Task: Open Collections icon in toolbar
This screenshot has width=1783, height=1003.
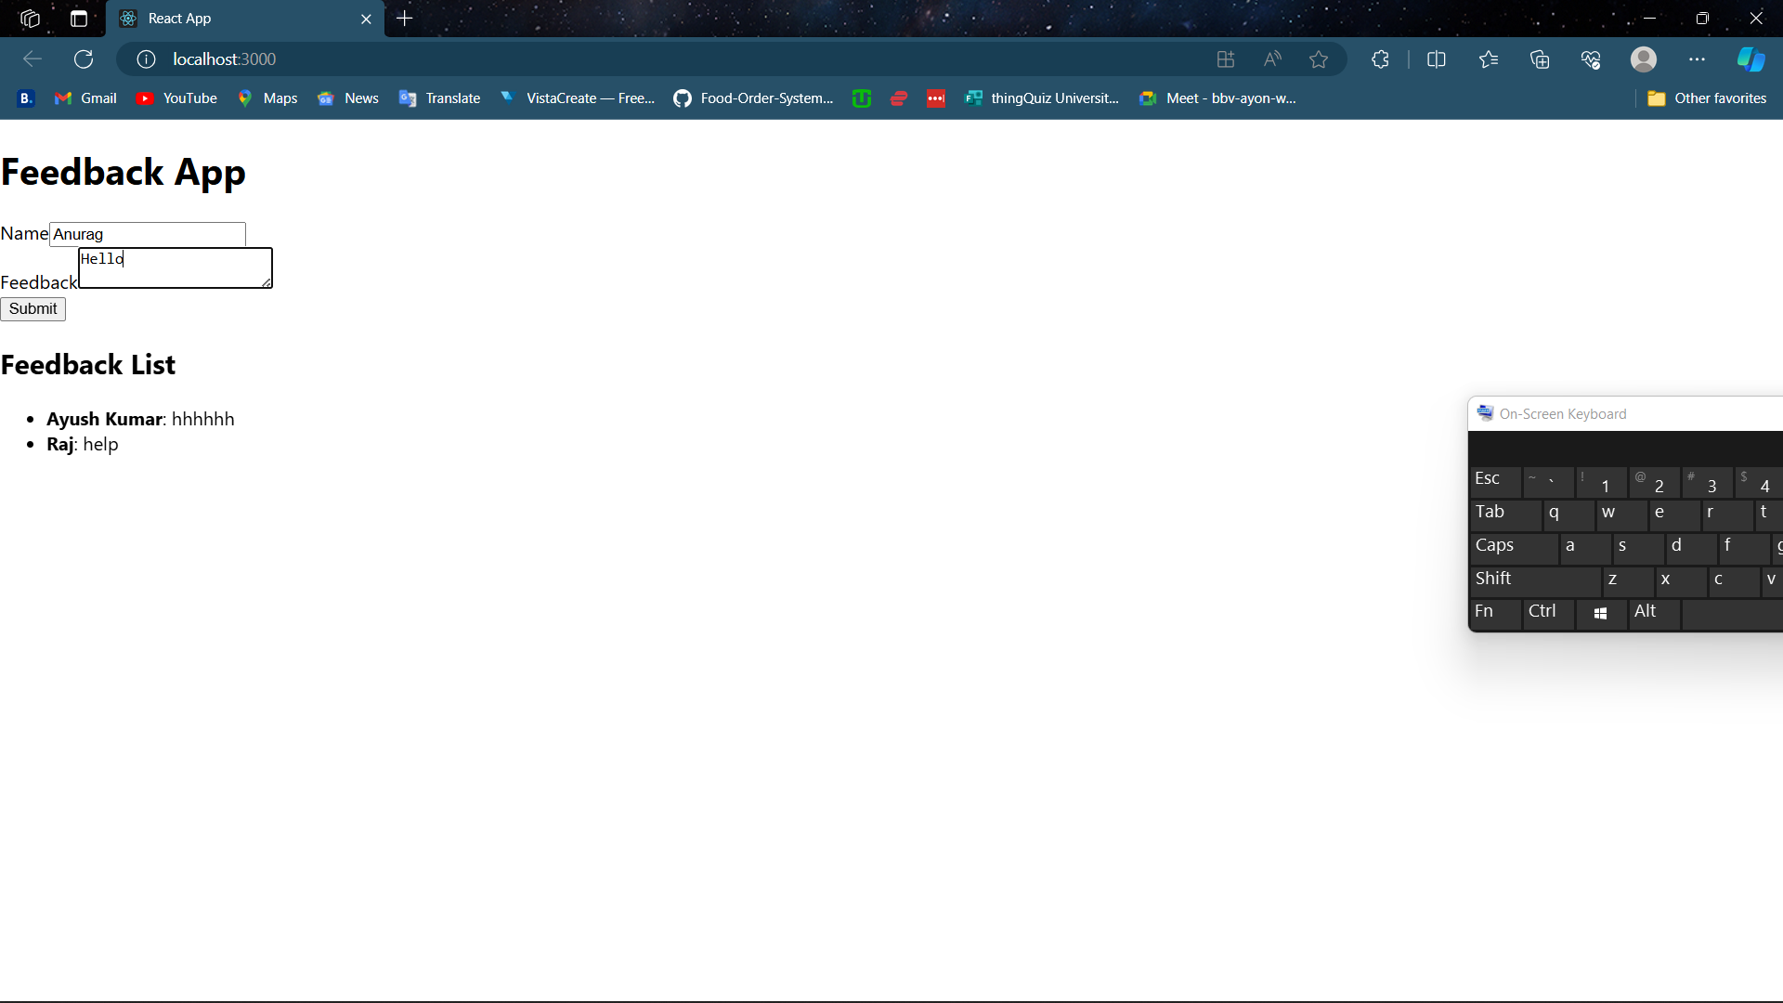Action: click(1540, 59)
